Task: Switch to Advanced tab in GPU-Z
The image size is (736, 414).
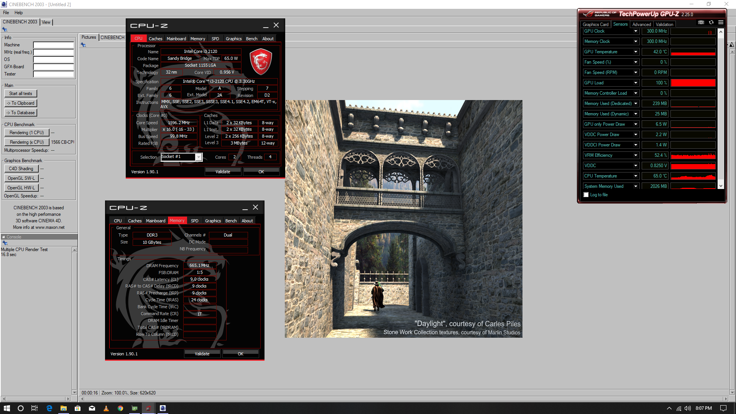Action: pos(642,24)
